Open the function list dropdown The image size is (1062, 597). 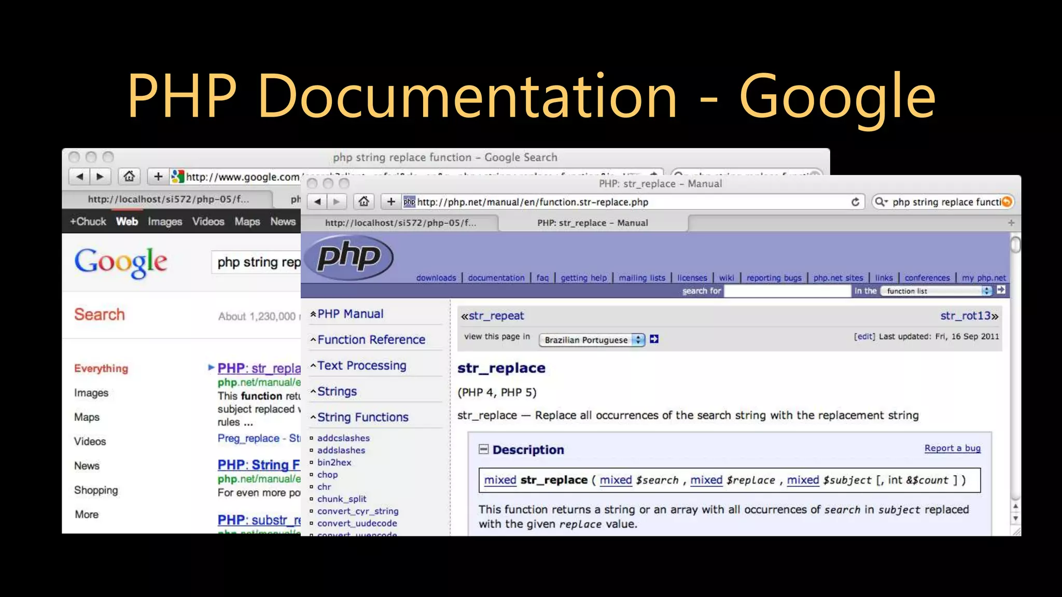[x=937, y=291]
